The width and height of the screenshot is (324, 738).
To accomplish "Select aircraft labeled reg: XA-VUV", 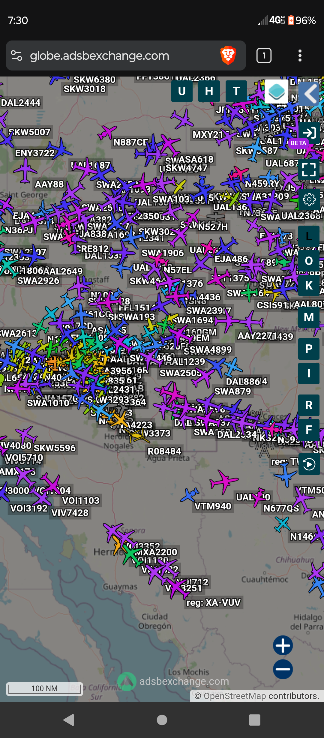I will pyautogui.click(x=214, y=603).
